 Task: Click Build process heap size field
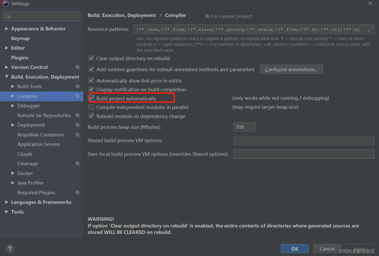(244, 127)
